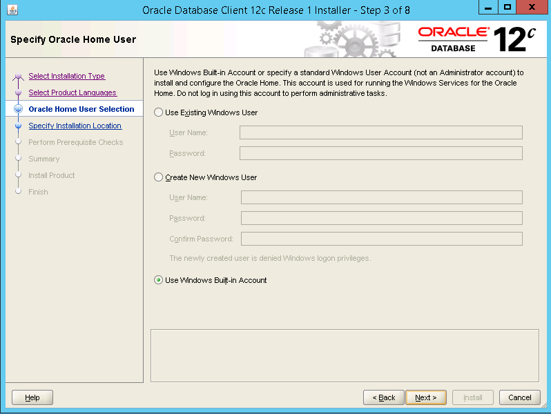Focus existing user Password field
This screenshot has width=551, height=414.
pos(381,153)
